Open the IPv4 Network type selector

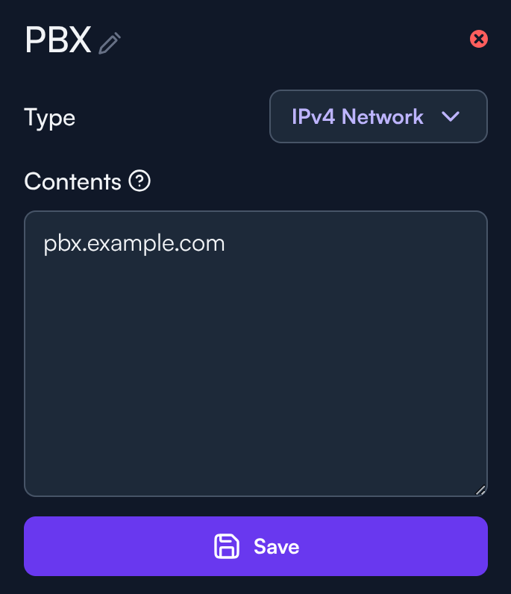pos(378,116)
